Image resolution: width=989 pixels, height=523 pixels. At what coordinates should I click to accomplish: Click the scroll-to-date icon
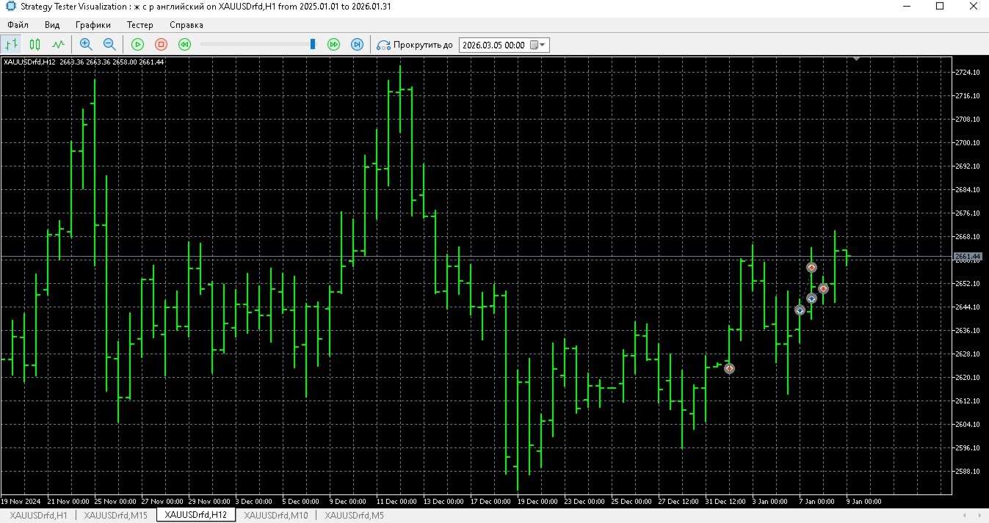coord(383,45)
